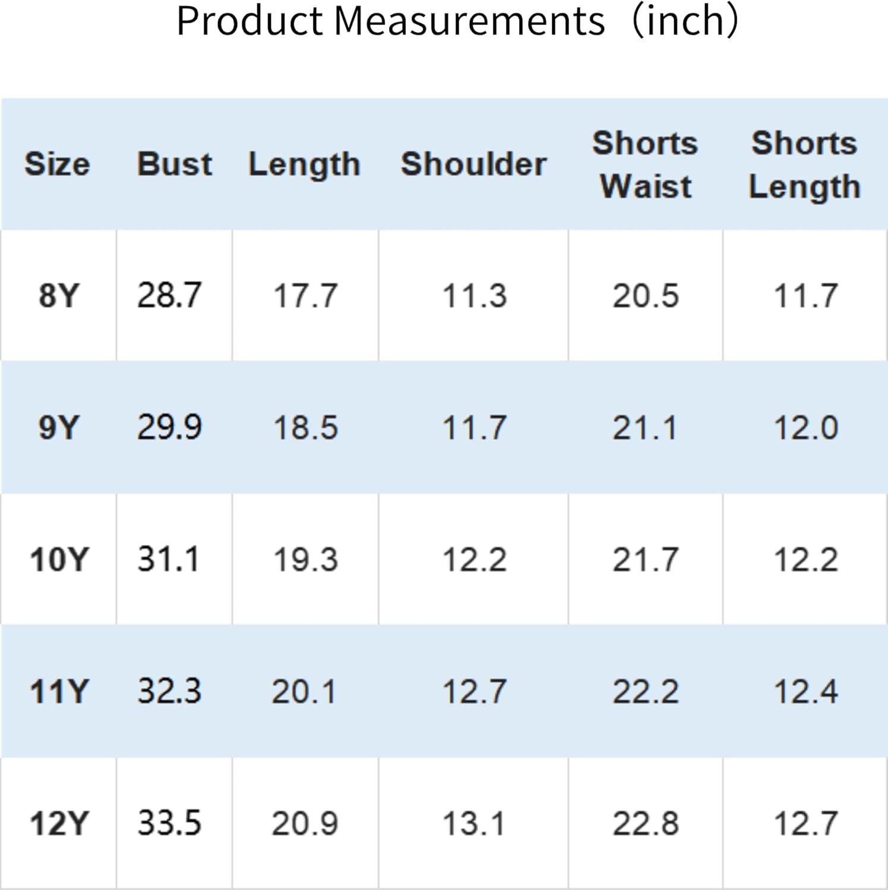The width and height of the screenshot is (888, 891).
Task: Select the Shorts Length column header
Action: coord(805,166)
